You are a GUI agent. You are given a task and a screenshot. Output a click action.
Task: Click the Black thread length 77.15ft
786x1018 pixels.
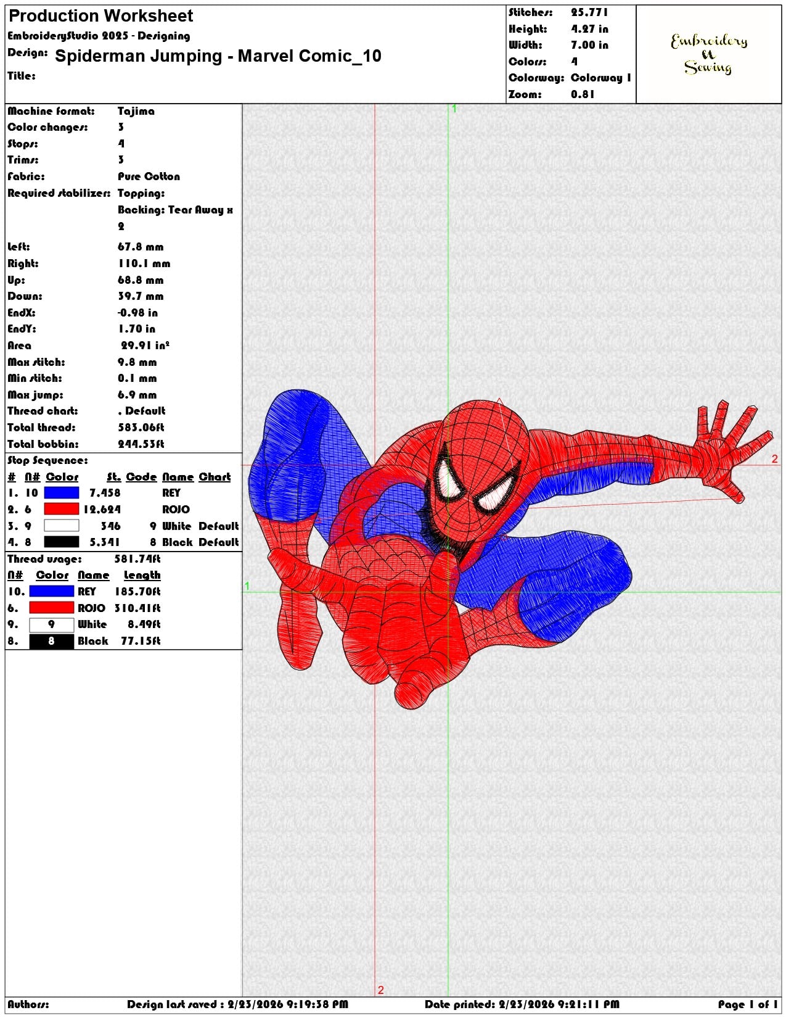coord(141,641)
